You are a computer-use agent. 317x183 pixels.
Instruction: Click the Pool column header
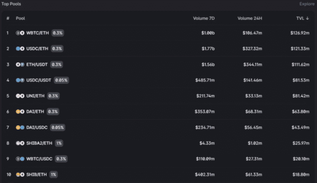click(x=20, y=18)
